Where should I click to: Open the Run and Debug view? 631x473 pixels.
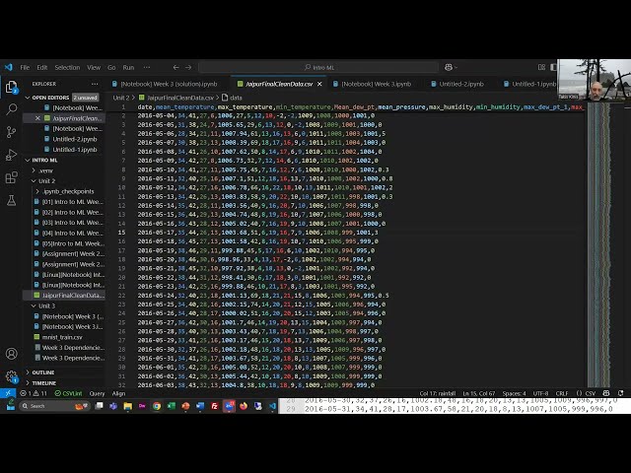coord(11,155)
